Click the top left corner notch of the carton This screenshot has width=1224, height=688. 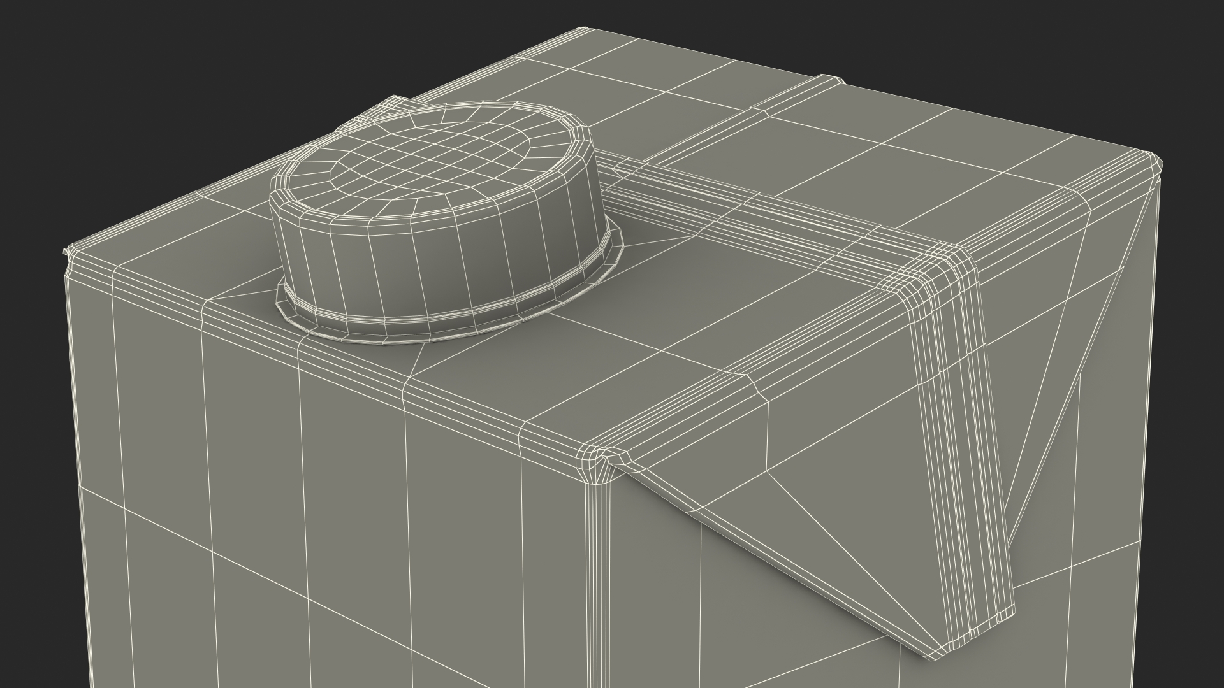coord(66,255)
